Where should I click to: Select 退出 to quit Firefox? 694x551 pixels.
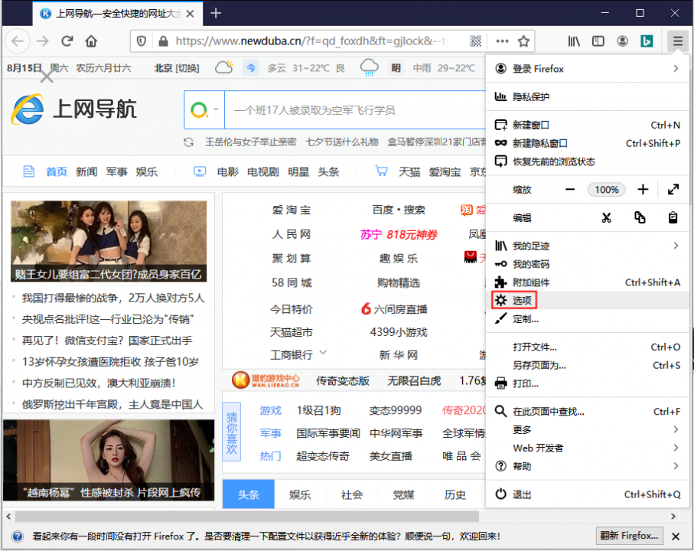click(x=588, y=494)
